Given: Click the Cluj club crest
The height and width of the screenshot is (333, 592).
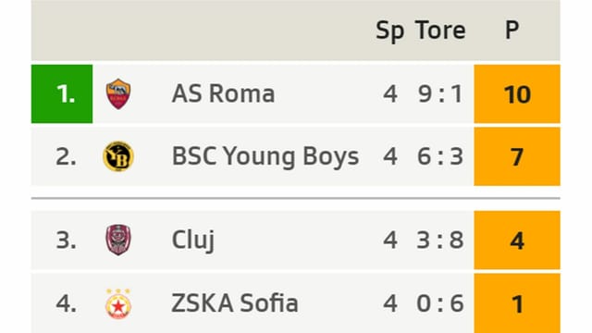Looking at the screenshot, I should 118,240.
